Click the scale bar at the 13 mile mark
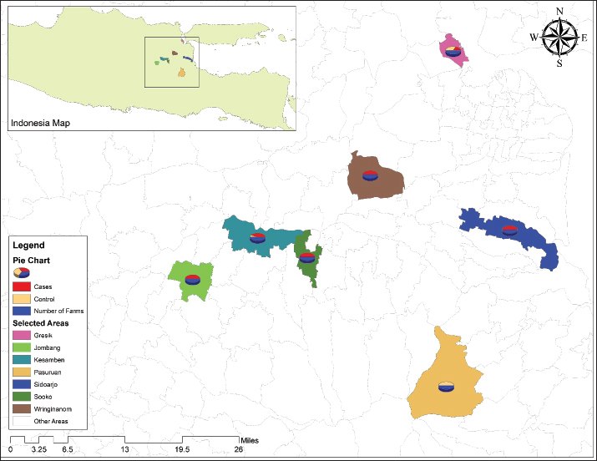 coord(124,439)
